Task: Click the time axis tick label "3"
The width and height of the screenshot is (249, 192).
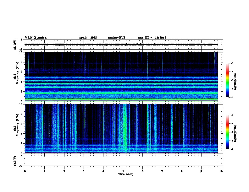Action: click(84, 171)
